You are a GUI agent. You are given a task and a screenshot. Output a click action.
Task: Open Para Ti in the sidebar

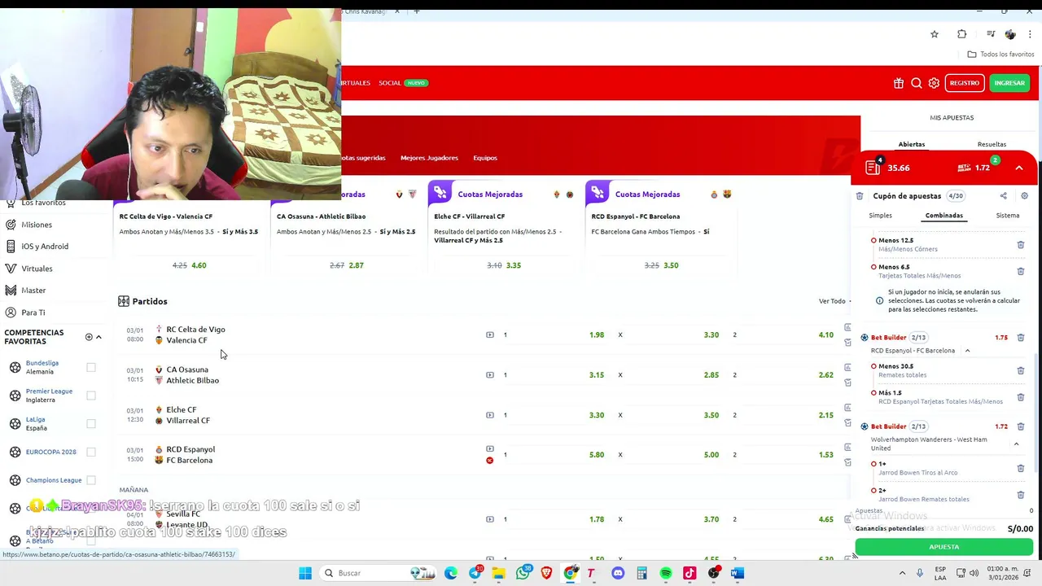click(33, 313)
